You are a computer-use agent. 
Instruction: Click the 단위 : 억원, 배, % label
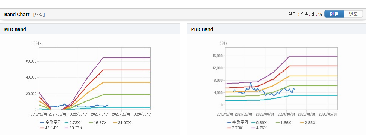click(305, 14)
